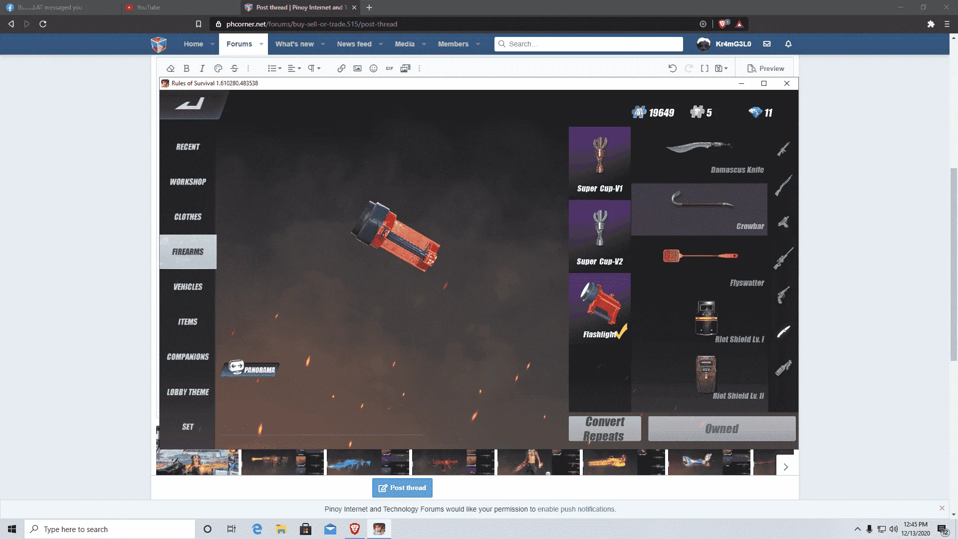Viewport: 958px width, 539px height.
Task: Expand the What's new menu arrow
Action: [323, 44]
